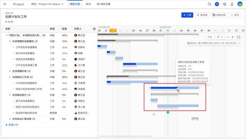Open the 基线对比 baseline dropdown
This screenshot has width=246, height=139.
[213, 43]
